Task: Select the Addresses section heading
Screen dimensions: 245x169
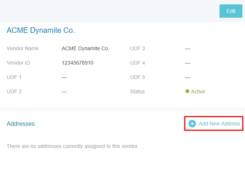Action: click(21, 124)
